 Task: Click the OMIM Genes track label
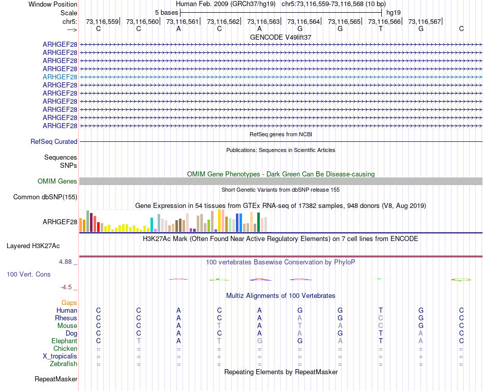tap(57, 181)
